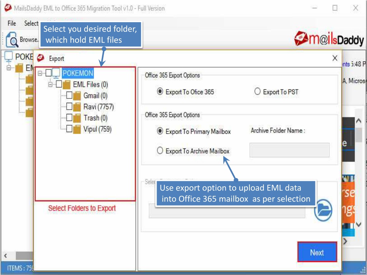
Task: Click the ITEMS count in status bar
Action: click(x=20, y=268)
